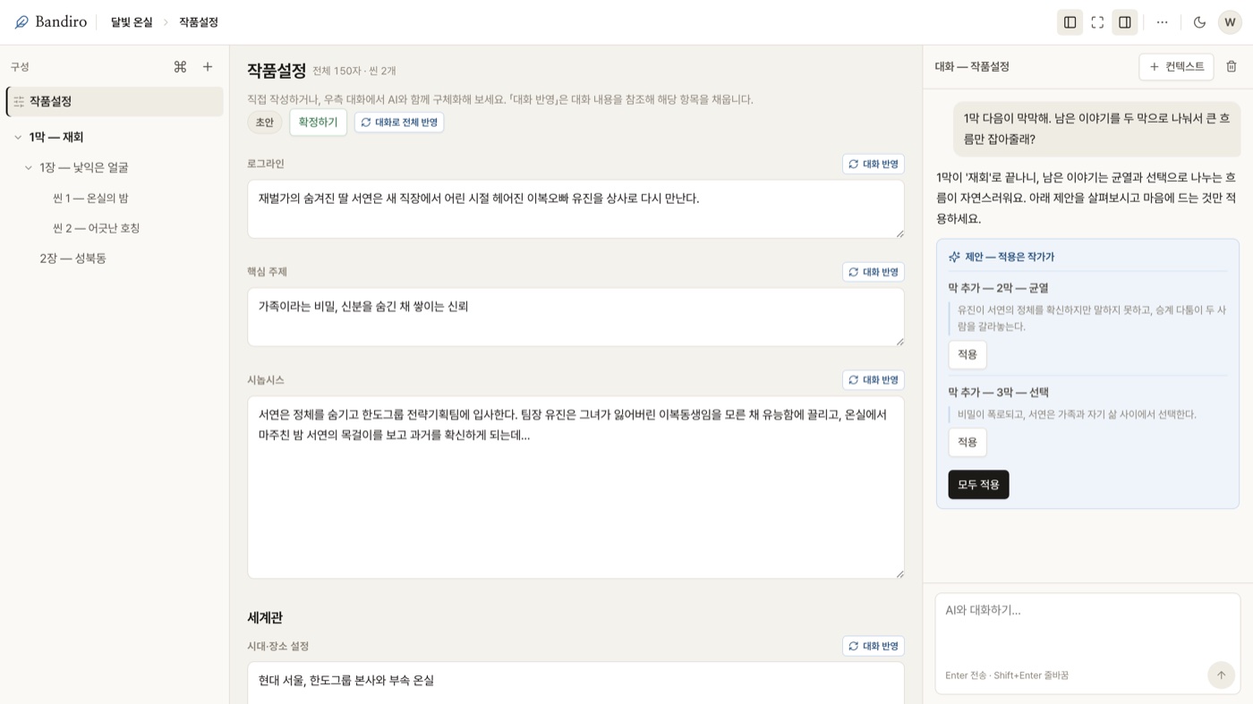Viewport: 1253px width, 704px height.
Task: Add new item with 구성 plus icon
Action: [x=208, y=66]
